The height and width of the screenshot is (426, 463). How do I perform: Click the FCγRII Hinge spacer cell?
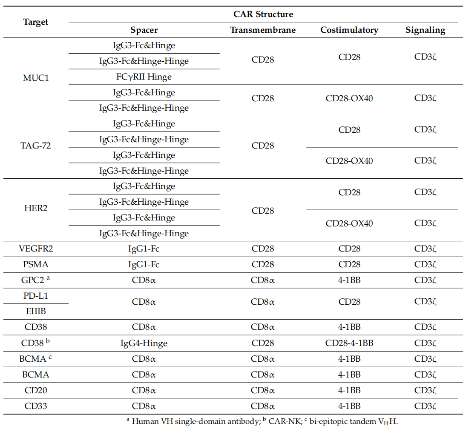click(x=144, y=77)
